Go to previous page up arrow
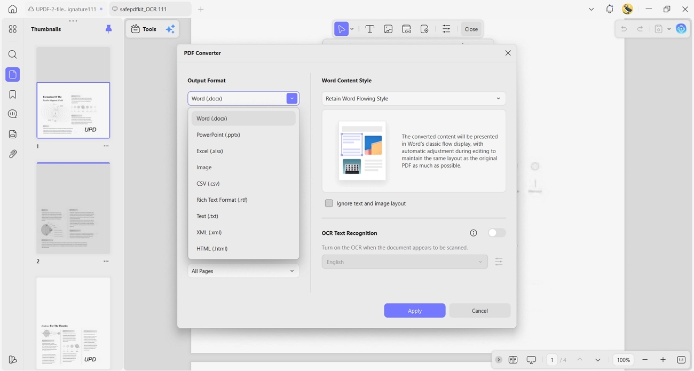 pyautogui.click(x=580, y=360)
